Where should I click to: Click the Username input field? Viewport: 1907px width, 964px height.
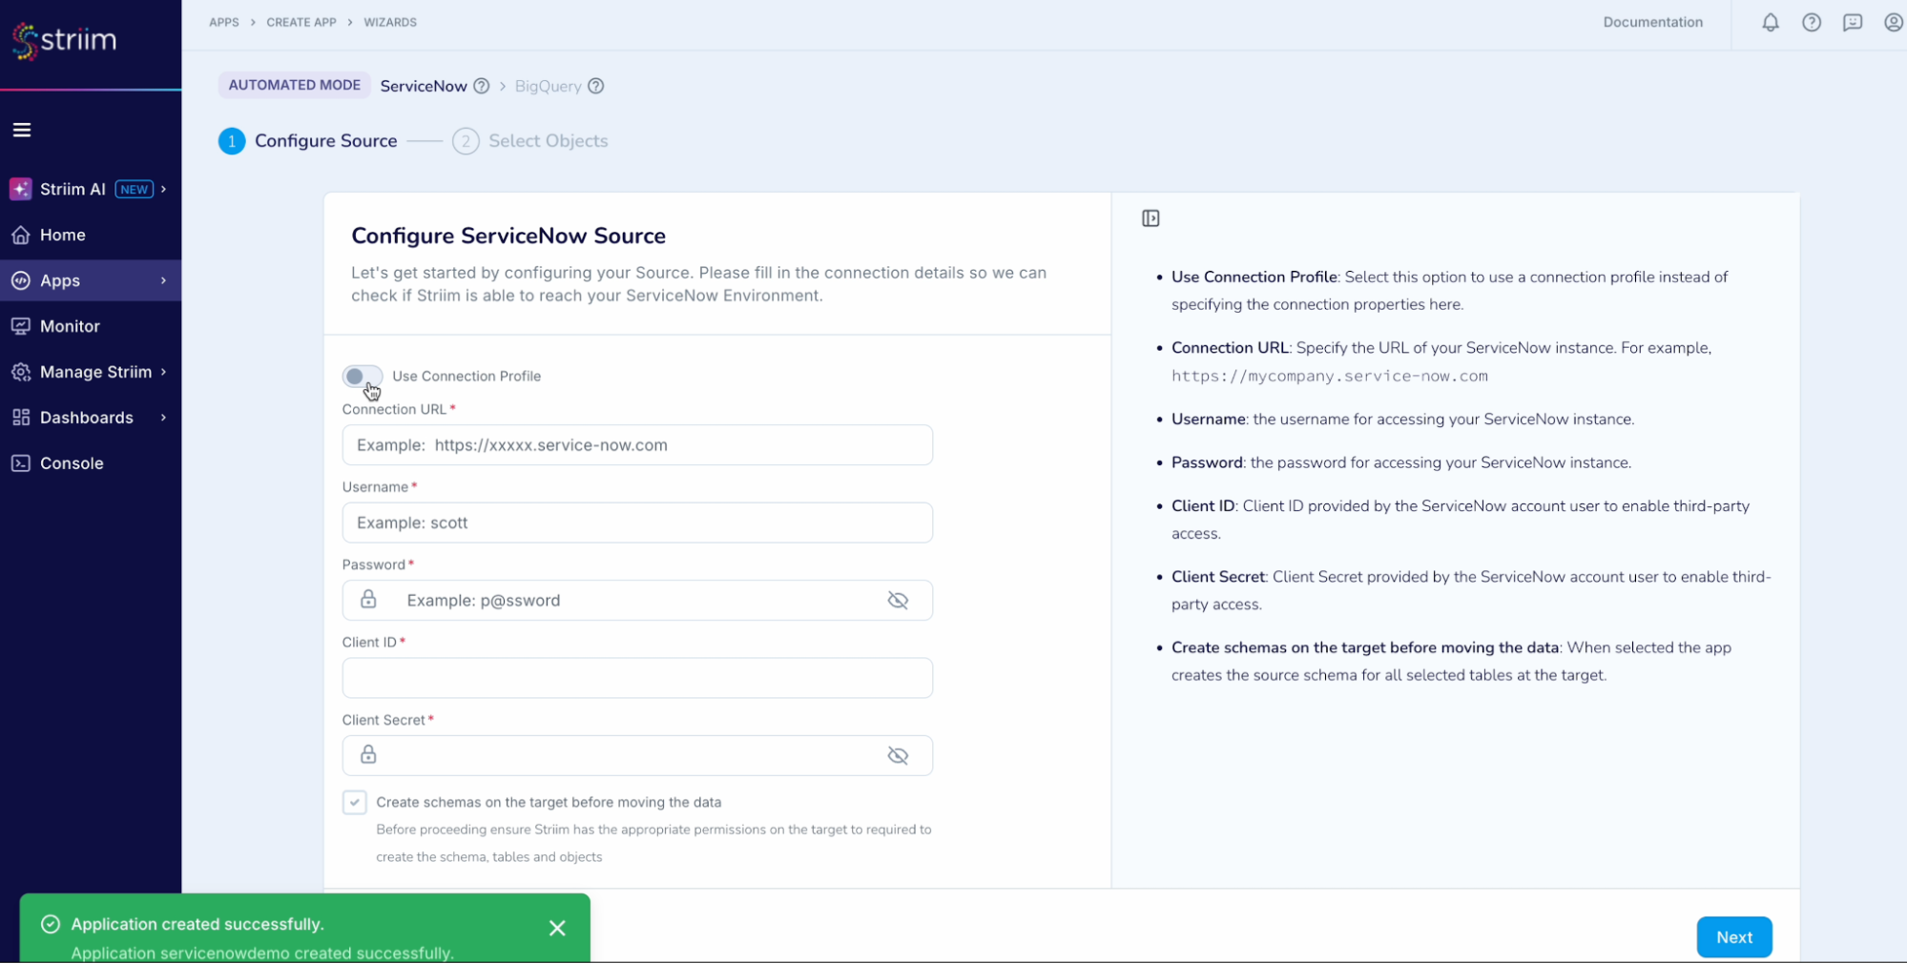pos(637,523)
